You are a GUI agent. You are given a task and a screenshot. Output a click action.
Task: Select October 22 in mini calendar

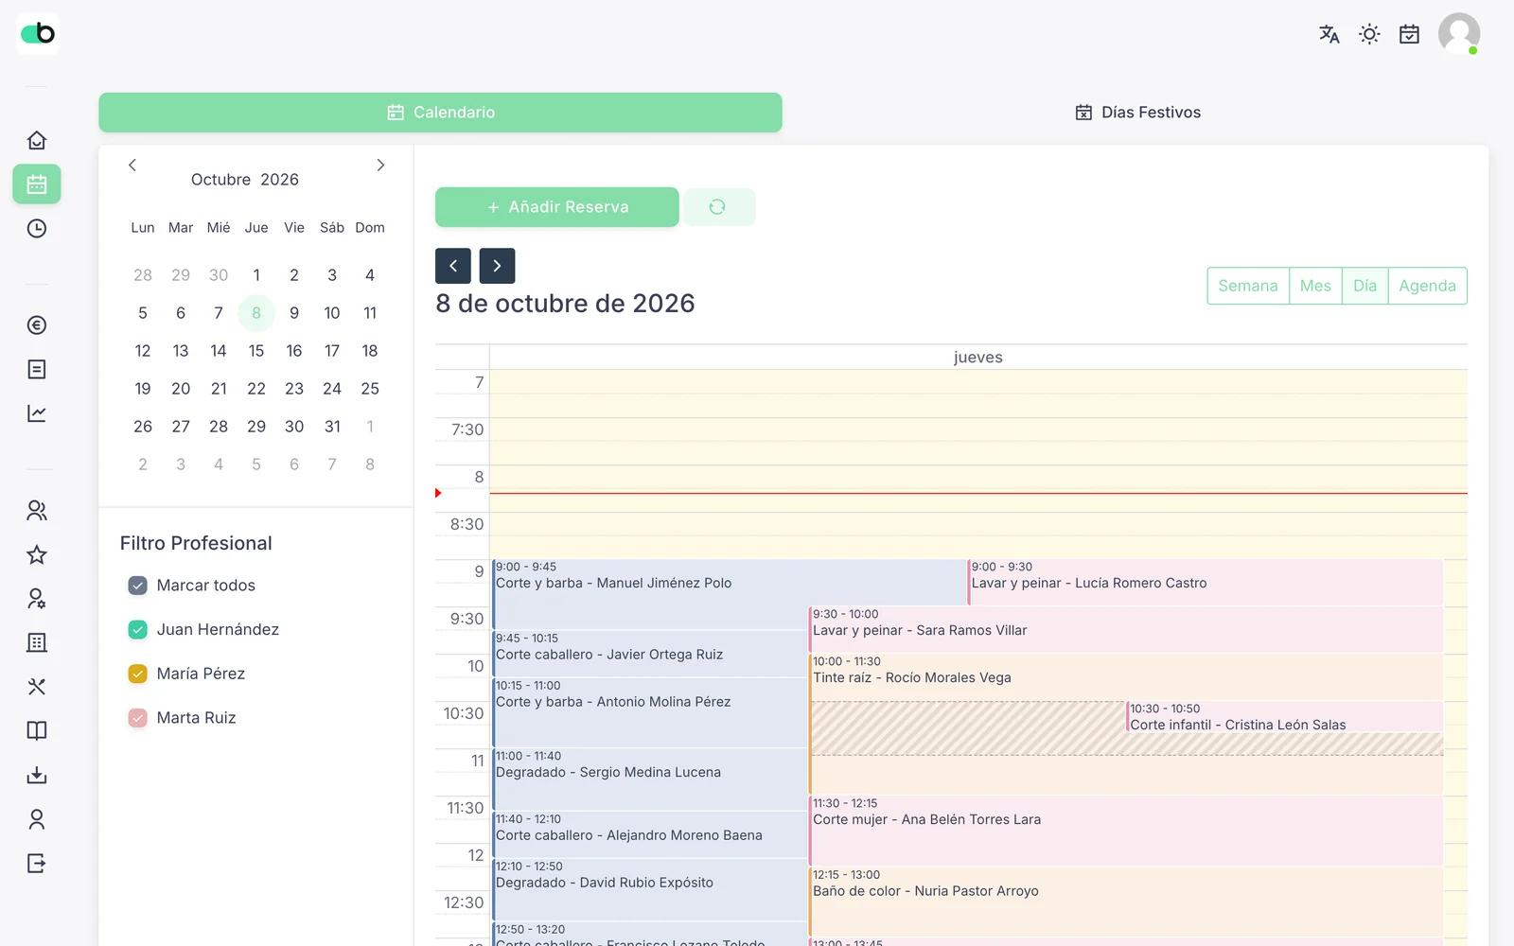click(x=256, y=389)
